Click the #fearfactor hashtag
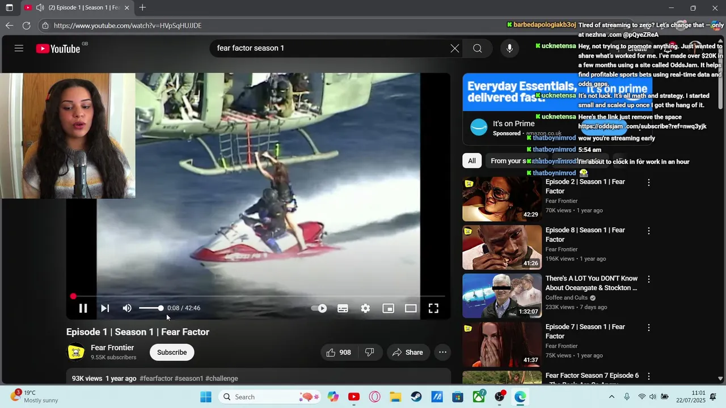Viewport: 726px width, 408px height. click(x=156, y=379)
